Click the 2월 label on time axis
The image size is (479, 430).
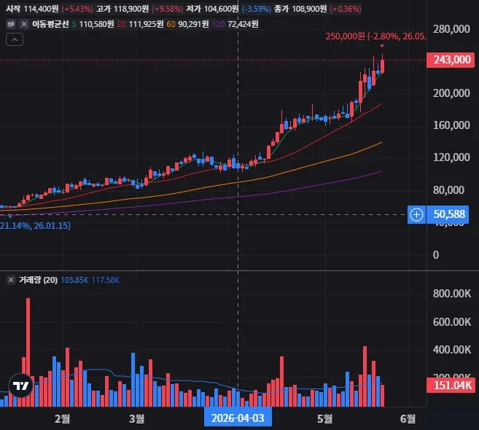(62, 418)
